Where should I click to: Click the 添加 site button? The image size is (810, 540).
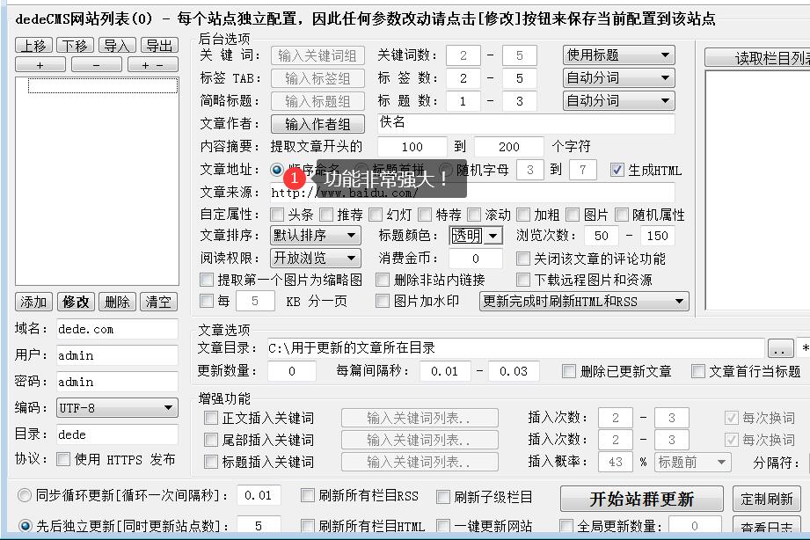(x=33, y=302)
